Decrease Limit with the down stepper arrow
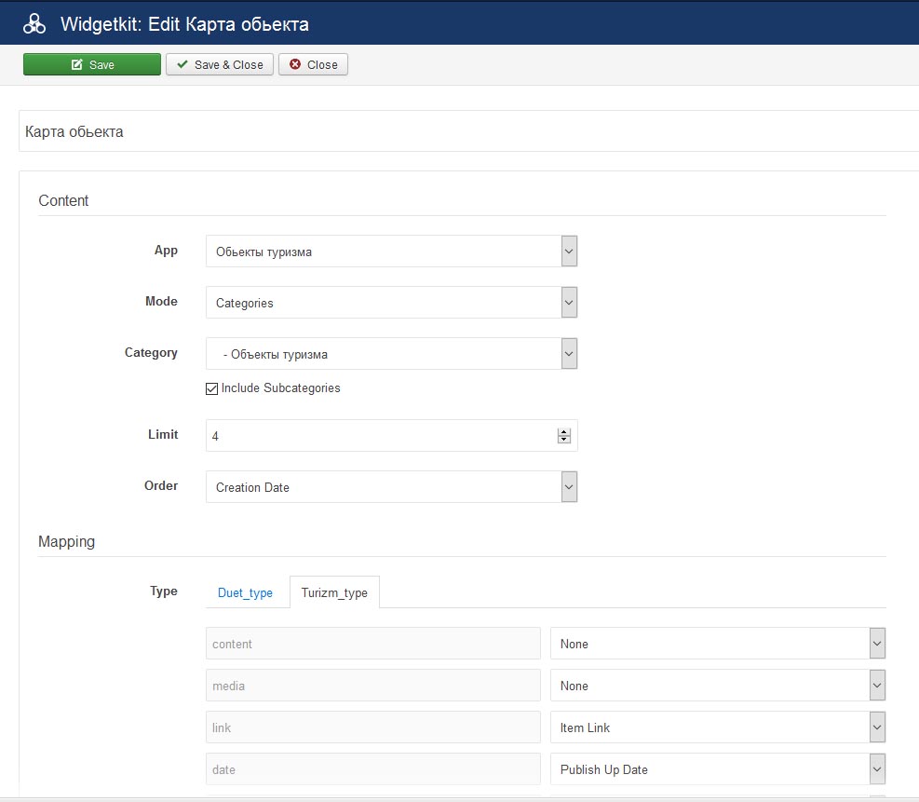 coord(563,440)
